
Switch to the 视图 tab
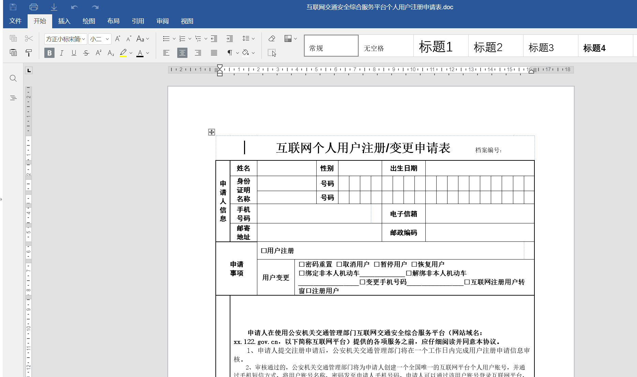tap(187, 21)
